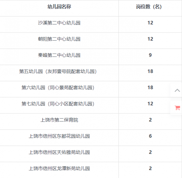Click the 12 count for 沙溪 kindergarten

(150, 23)
